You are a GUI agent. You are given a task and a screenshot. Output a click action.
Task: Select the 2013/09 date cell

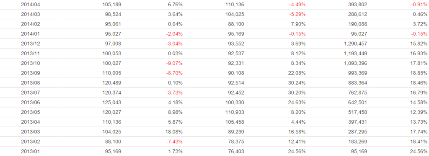(30, 73)
